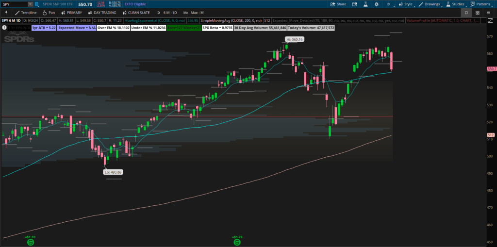Click the VolumeProfile study label

pos(443,20)
